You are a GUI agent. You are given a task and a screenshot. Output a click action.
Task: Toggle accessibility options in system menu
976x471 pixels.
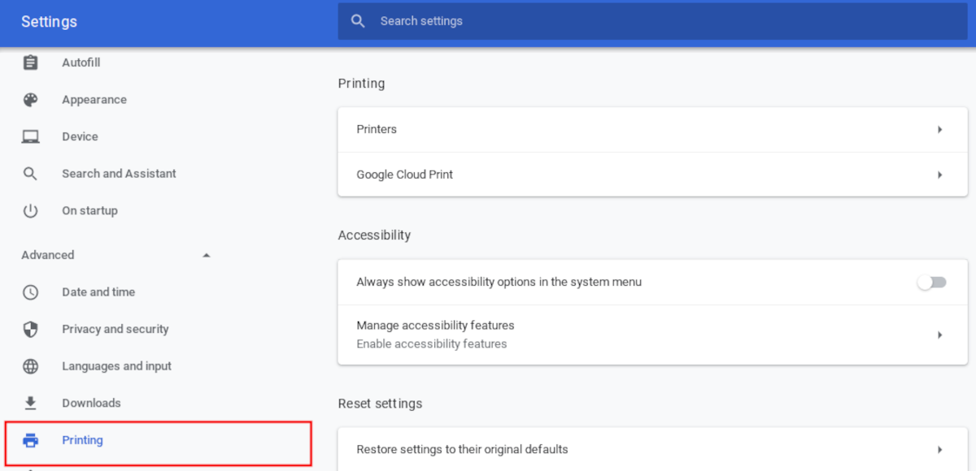pos(932,282)
